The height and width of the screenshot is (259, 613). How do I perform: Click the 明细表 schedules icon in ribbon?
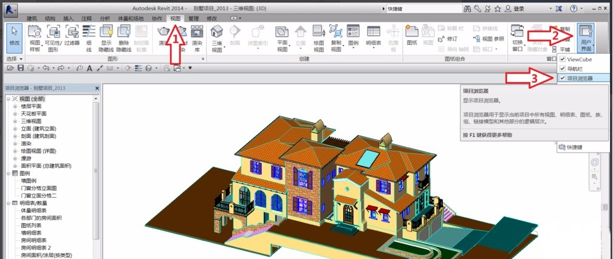[x=374, y=31]
